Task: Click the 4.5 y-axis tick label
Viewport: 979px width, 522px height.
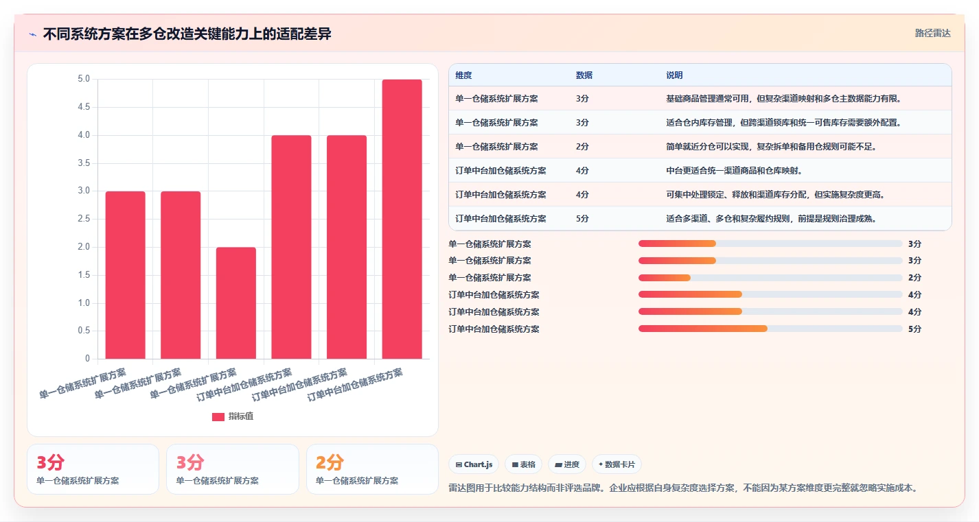Action: tap(83, 107)
